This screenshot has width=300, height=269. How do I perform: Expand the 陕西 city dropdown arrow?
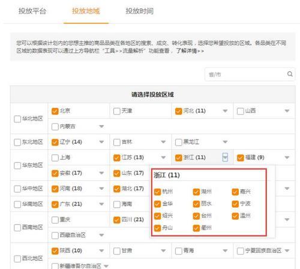click(x=101, y=250)
